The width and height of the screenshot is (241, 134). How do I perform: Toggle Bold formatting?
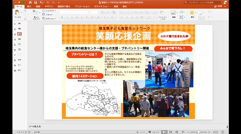[x=62, y=17]
